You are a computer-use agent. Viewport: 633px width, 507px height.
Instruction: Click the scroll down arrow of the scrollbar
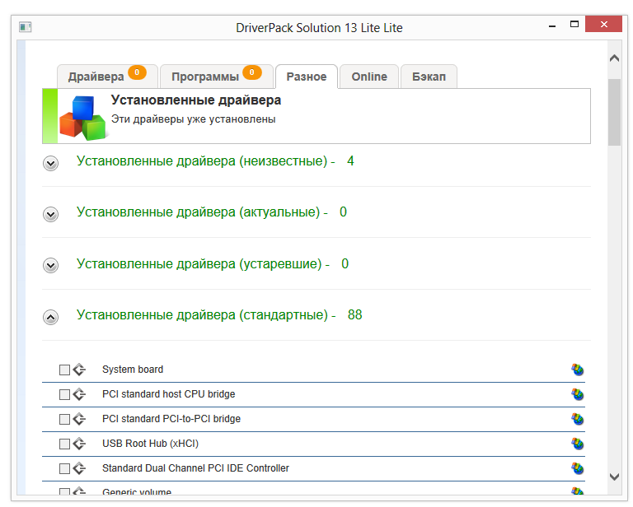(x=614, y=477)
